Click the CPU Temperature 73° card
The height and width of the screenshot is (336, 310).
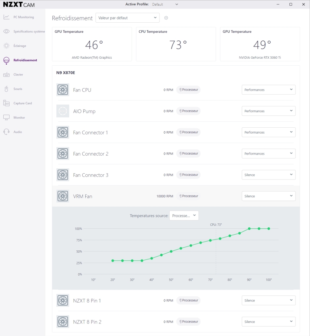[176, 44]
